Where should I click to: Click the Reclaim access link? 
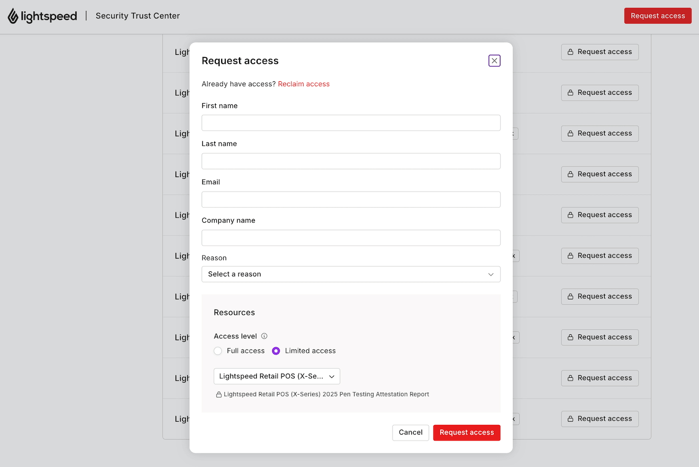tap(304, 84)
